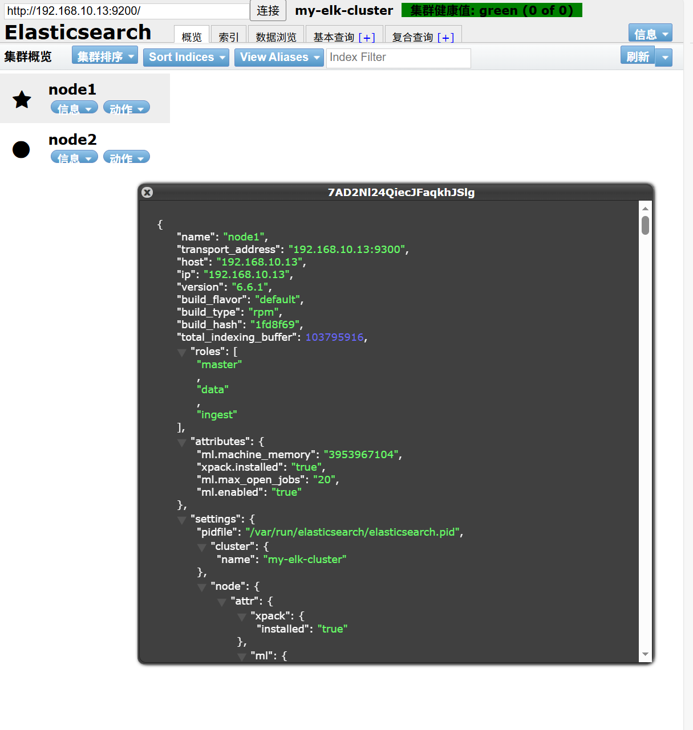Image resolution: width=693 pixels, height=730 pixels.
Task: Click the "rpm" build type value
Action: (264, 312)
